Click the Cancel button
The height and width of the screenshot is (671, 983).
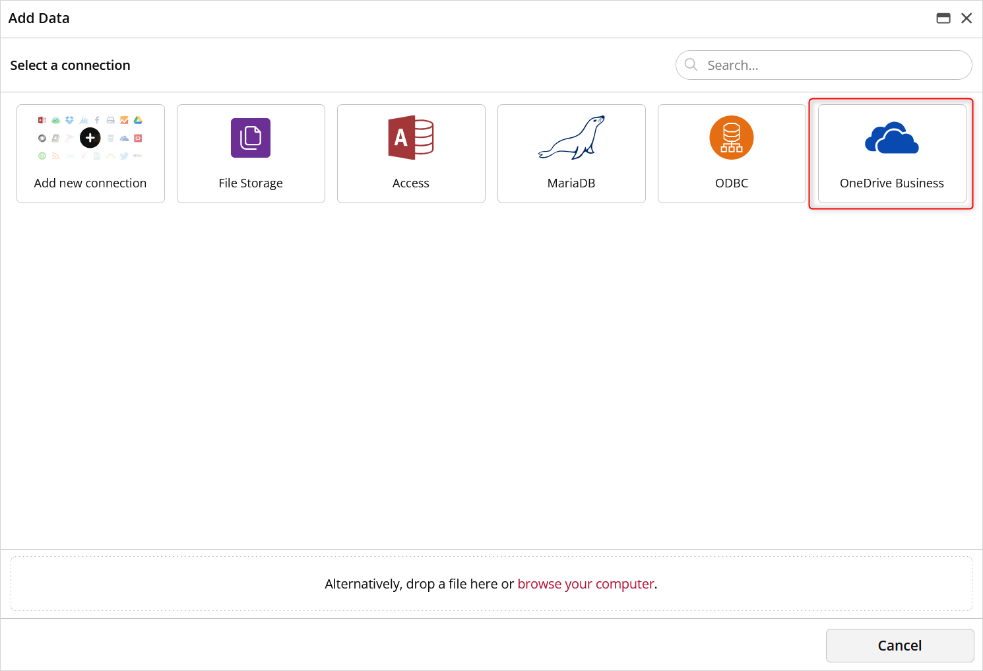(900, 645)
